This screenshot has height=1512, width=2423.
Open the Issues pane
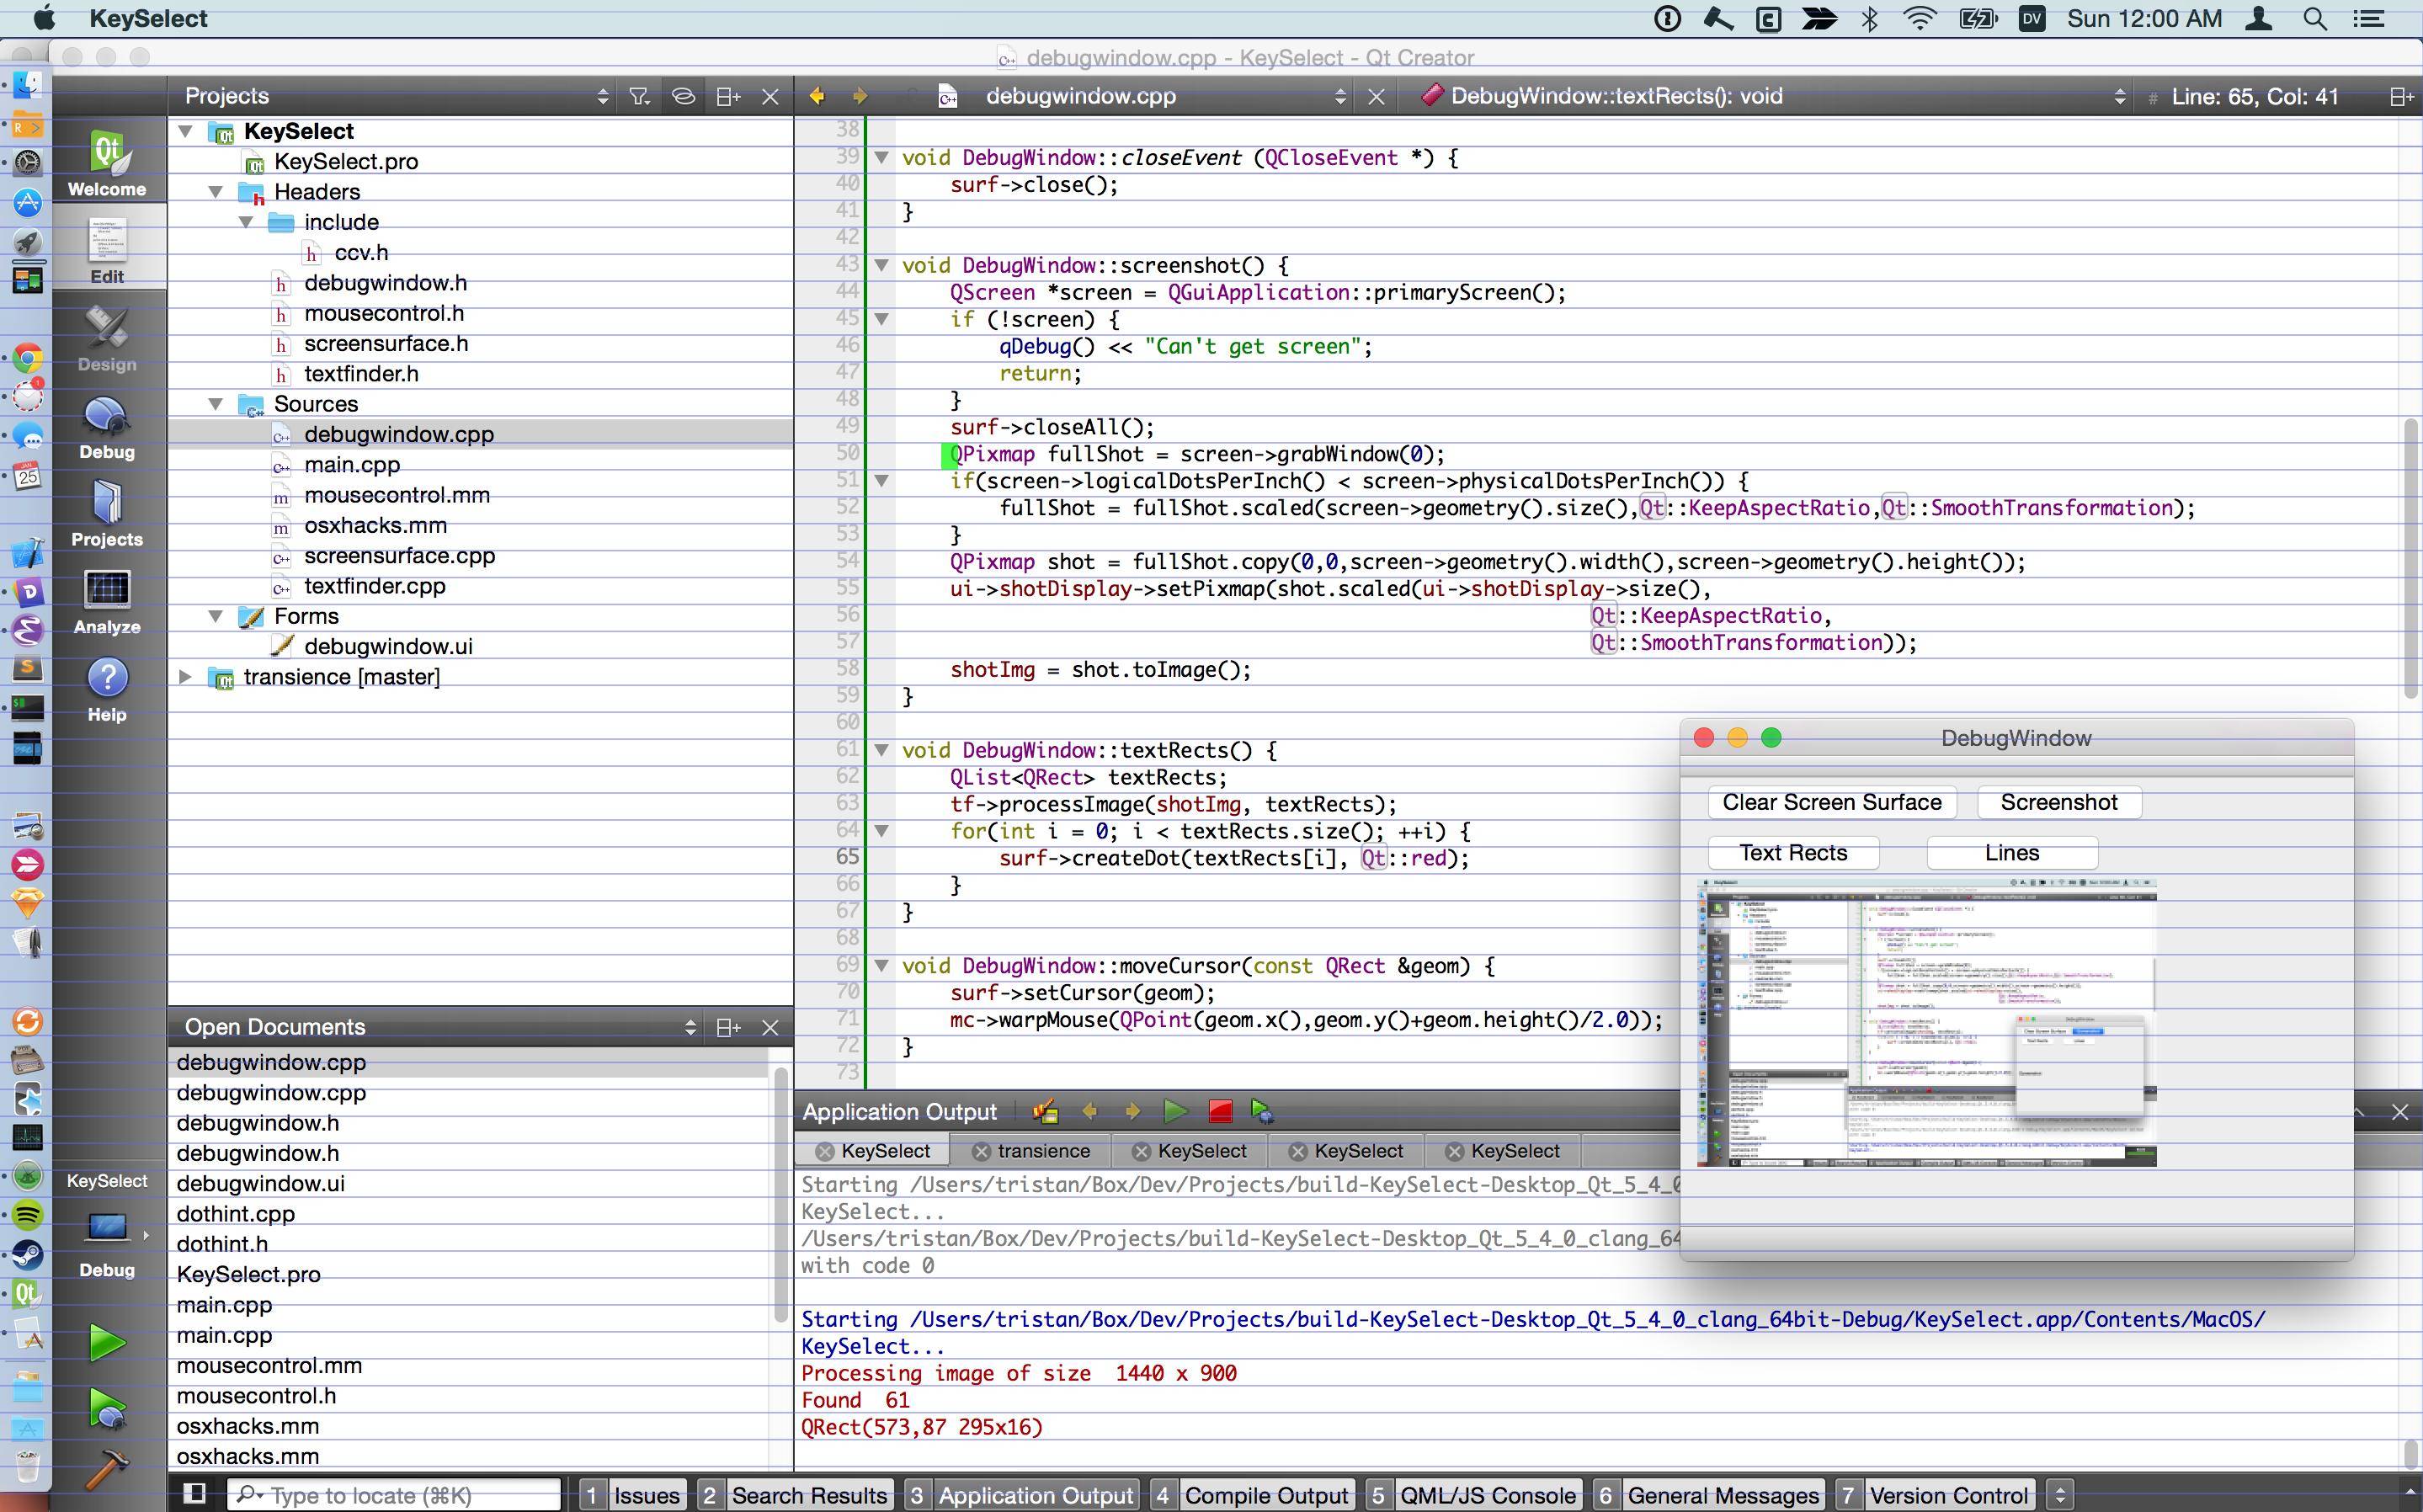pos(634,1495)
